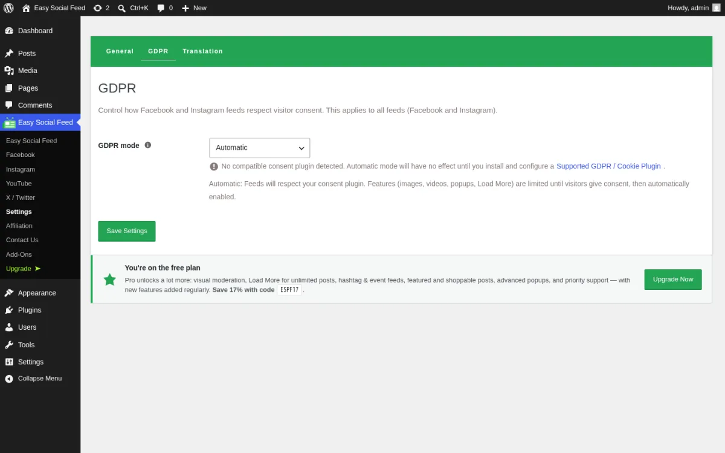The height and width of the screenshot is (453, 725).
Task: Open the Easy Social Feed home icon
Action: (26, 8)
